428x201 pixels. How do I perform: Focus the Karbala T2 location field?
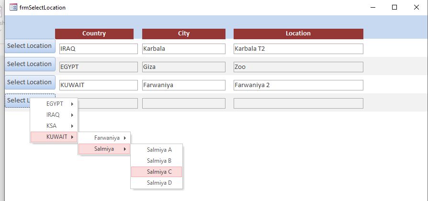[x=298, y=49]
